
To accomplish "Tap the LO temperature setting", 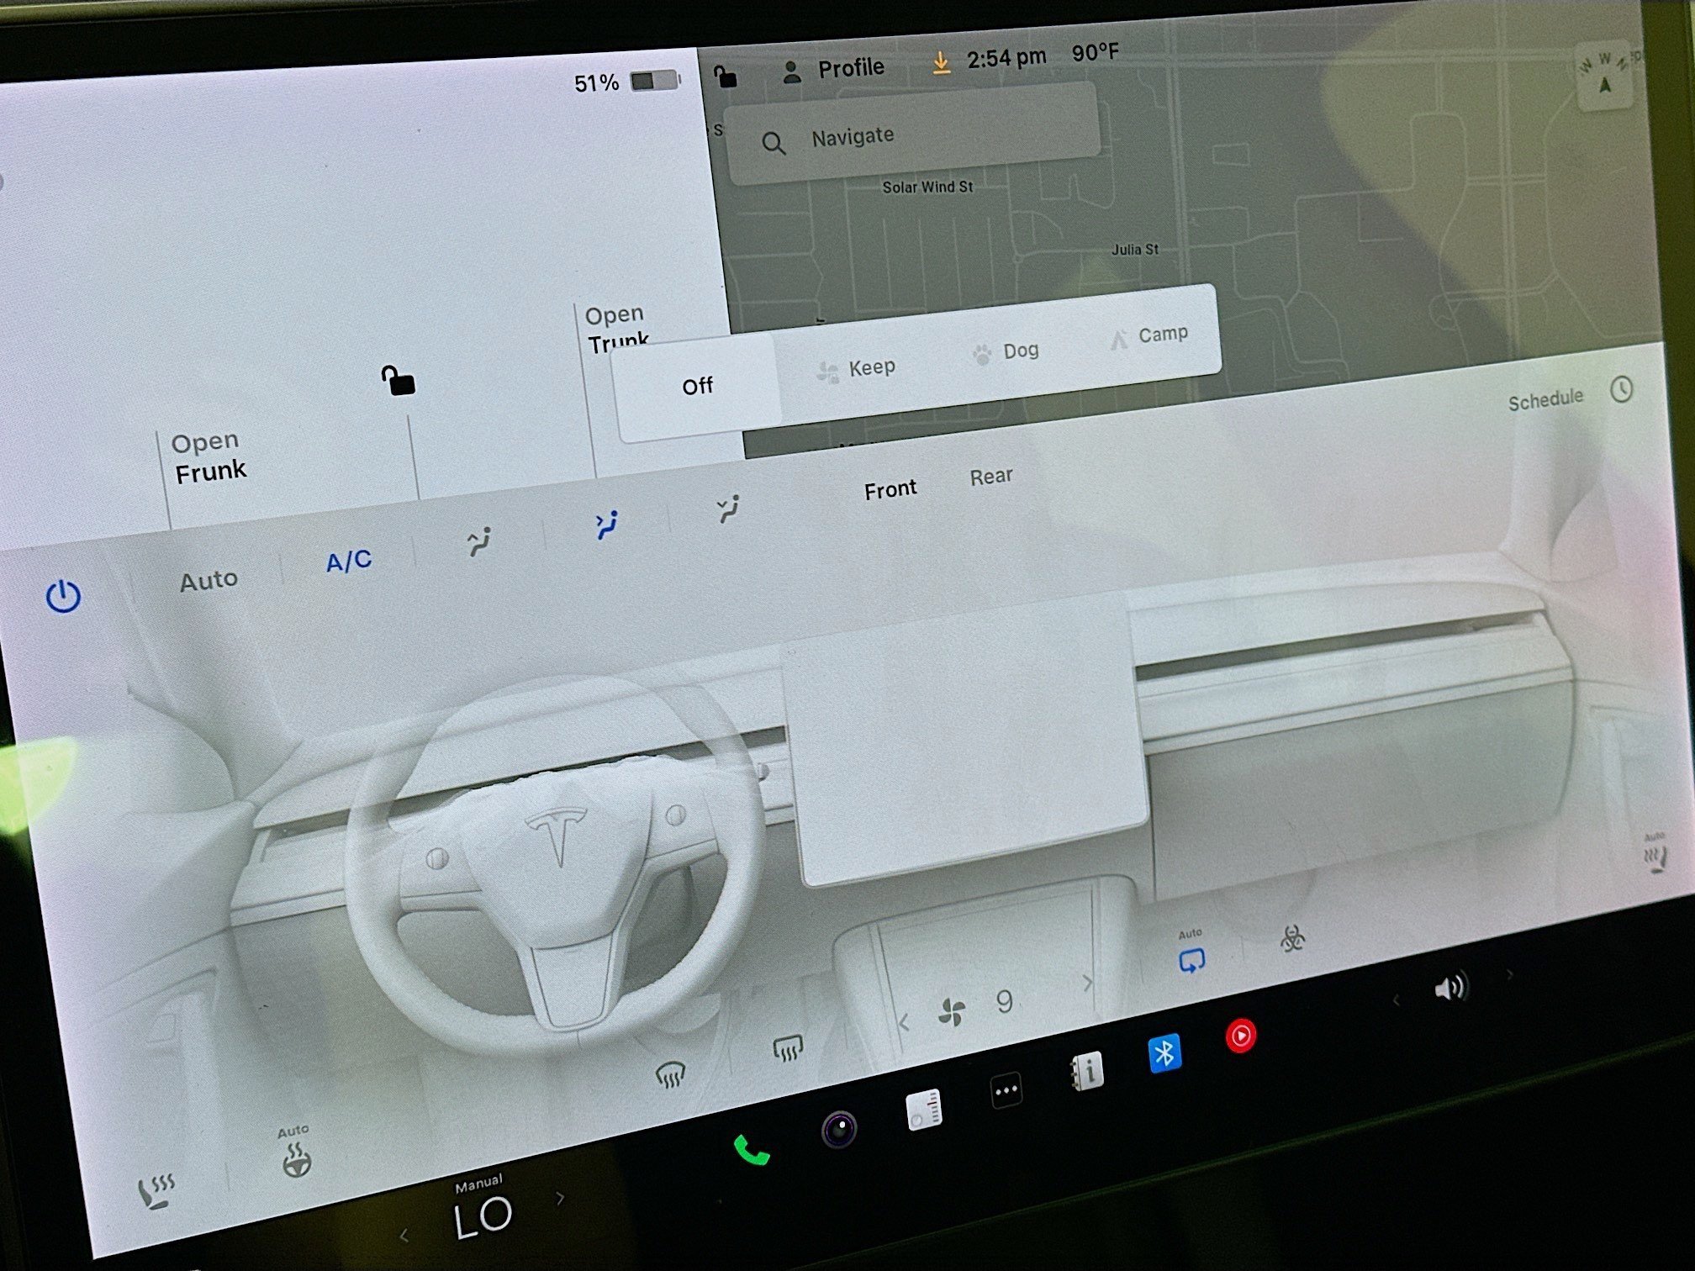I will 483,1217.
